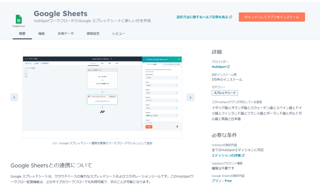Viewport: 320px width, 186px height.
Task: Click the orange save button in screenshot panel
Action: click(x=149, y=127)
